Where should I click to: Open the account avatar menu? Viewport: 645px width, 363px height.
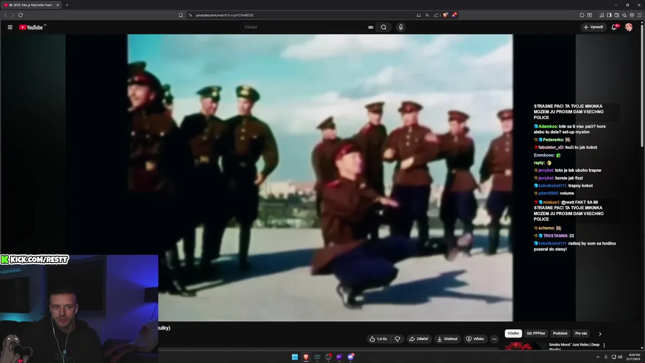pyautogui.click(x=628, y=27)
